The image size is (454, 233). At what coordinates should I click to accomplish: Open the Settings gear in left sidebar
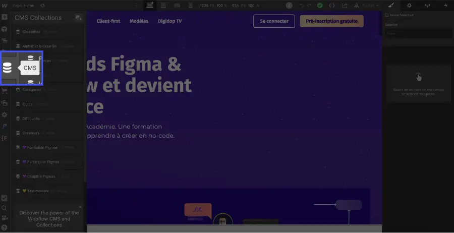click(x=5, y=114)
